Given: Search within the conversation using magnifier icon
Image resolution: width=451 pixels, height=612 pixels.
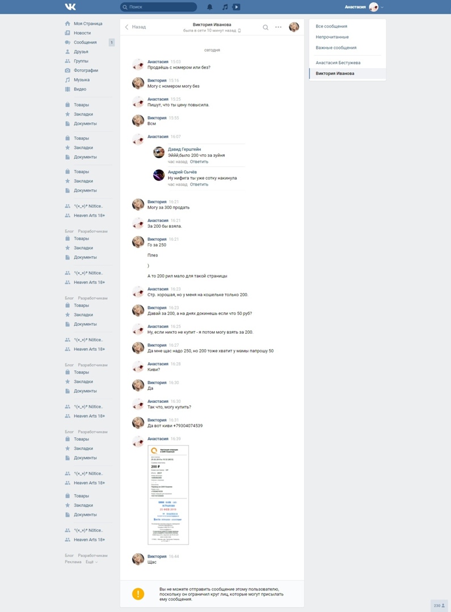Looking at the screenshot, I should point(265,27).
